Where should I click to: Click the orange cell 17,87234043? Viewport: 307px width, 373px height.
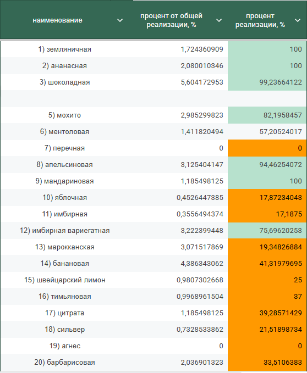pyautogui.click(x=267, y=197)
